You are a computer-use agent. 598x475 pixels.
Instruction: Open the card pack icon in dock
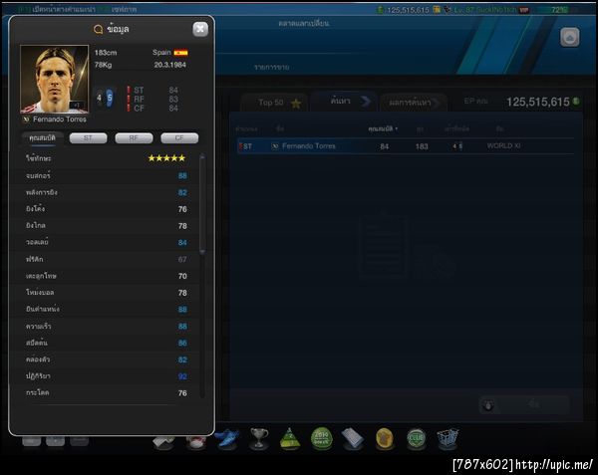[353, 438]
